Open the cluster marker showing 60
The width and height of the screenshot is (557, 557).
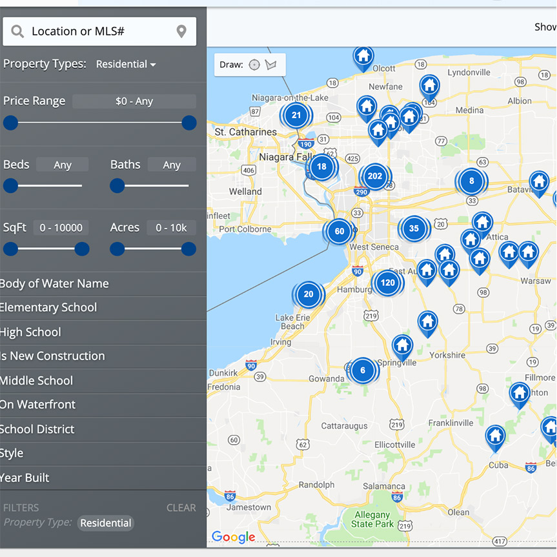(339, 231)
